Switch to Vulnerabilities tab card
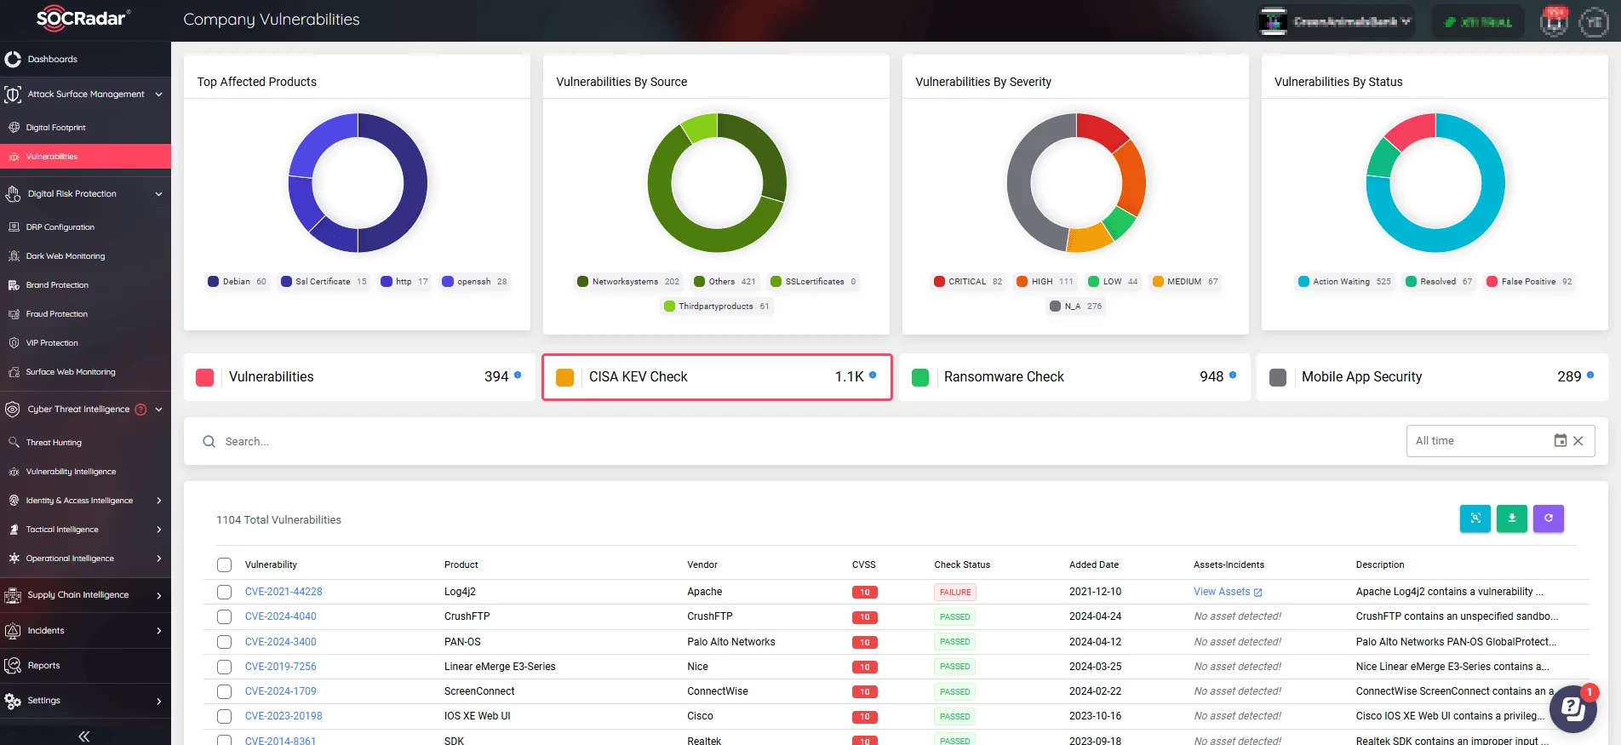Screen dimensions: 1621x745 [359, 377]
